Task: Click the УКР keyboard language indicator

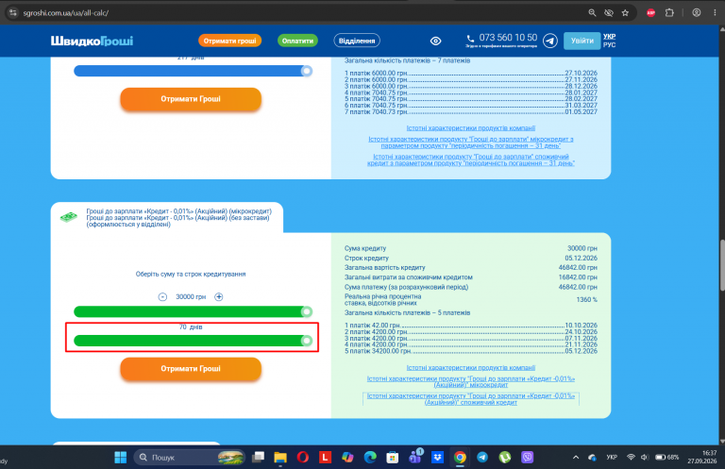Action: coord(612,458)
